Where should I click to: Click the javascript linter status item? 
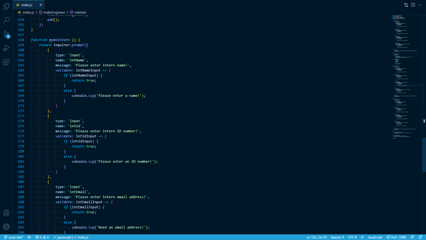point(63,237)
